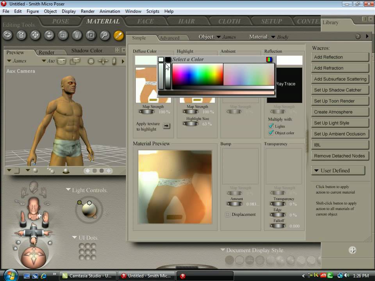This screenshot has width=375, height=281.
Task: Click the face camera head icon
Action: [34, 208]
